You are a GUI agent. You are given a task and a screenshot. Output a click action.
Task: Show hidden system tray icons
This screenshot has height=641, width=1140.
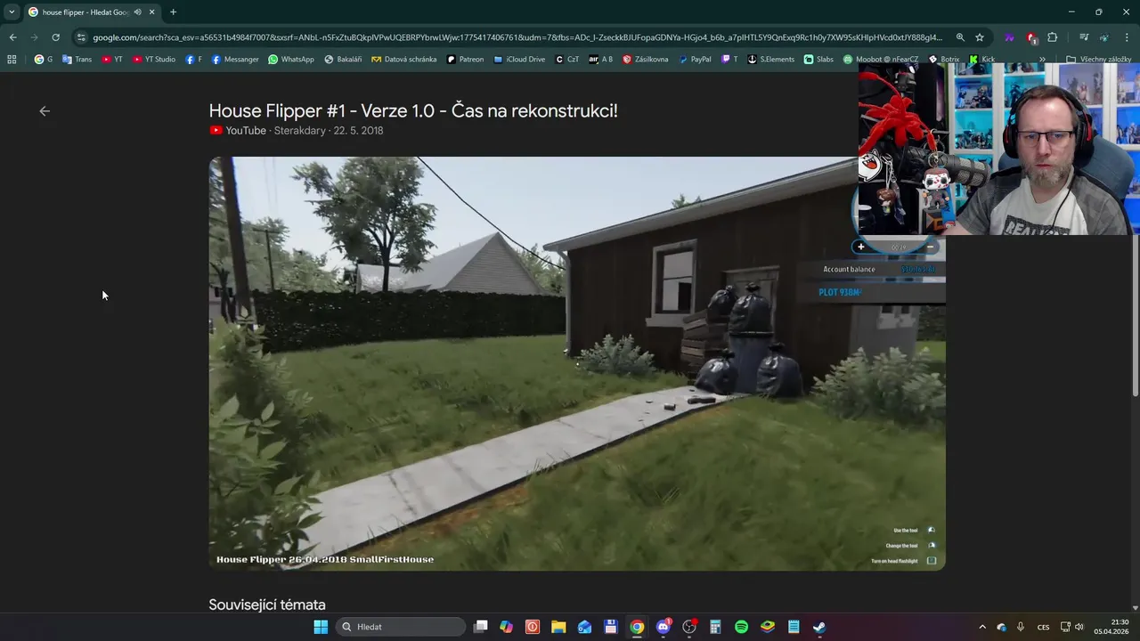pyautogui.click(x=982, y=627)
